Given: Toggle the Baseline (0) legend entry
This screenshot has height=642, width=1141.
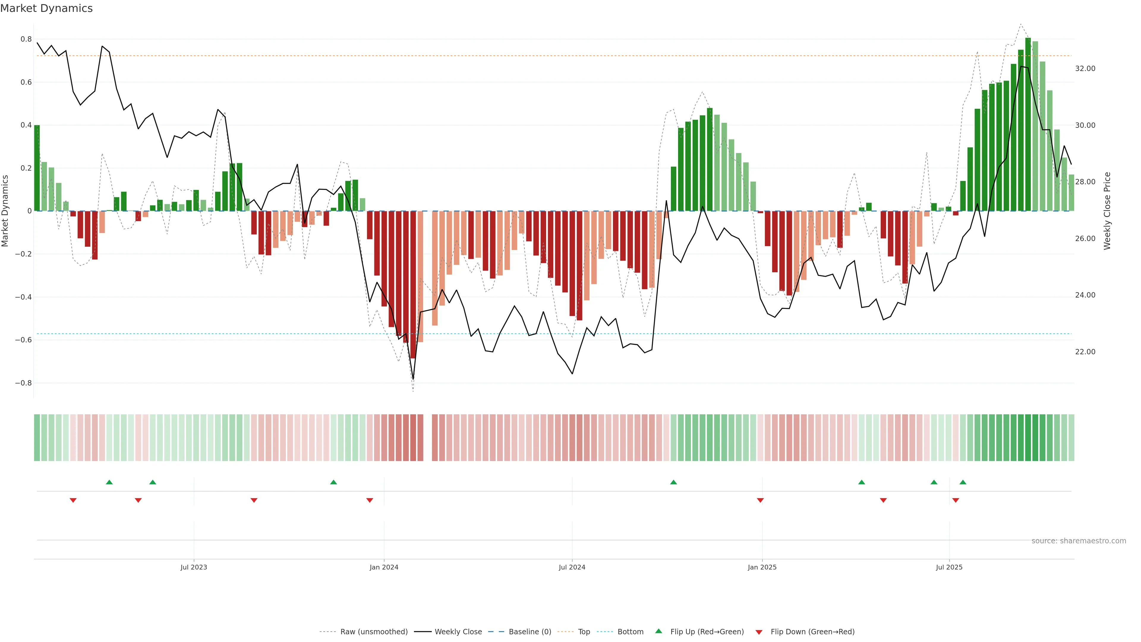Looking at the screenshot, I should 530,632.
